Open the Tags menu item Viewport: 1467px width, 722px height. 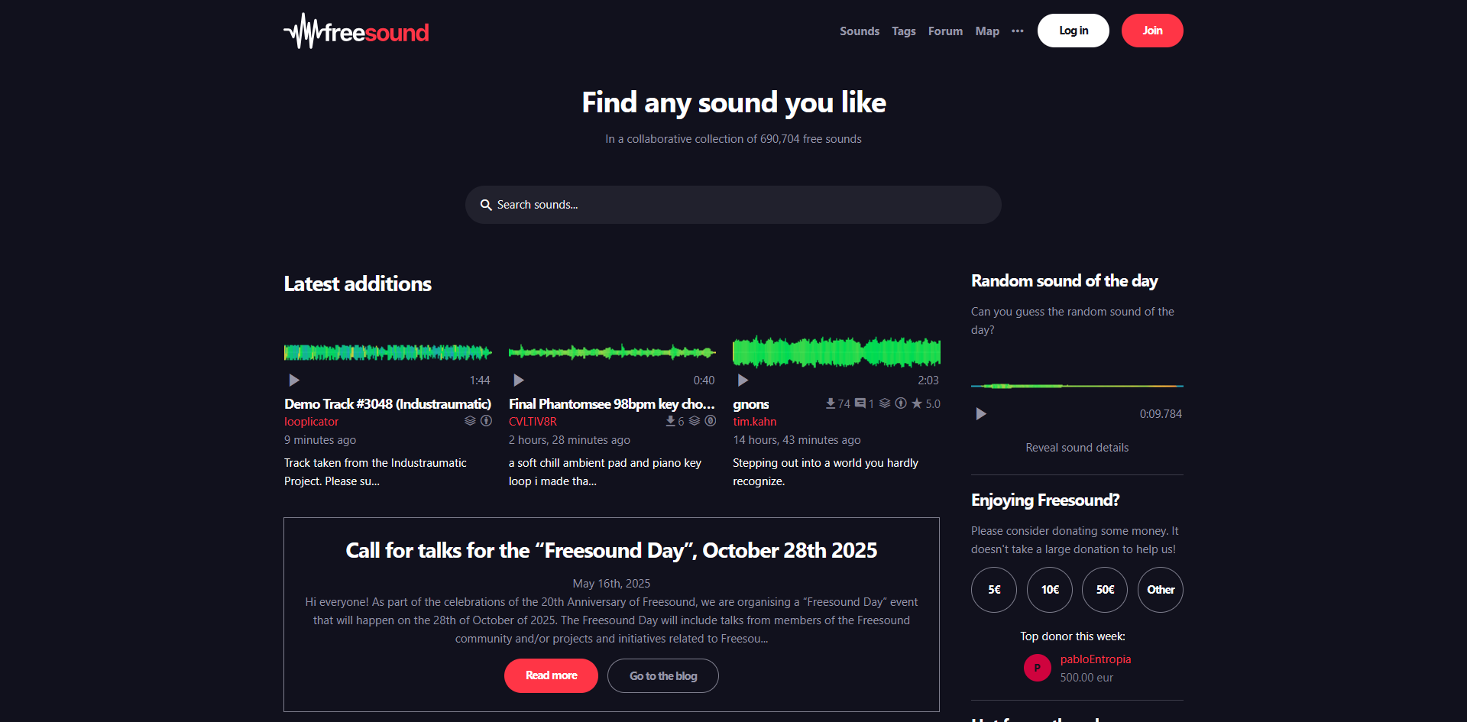[904, 31]
